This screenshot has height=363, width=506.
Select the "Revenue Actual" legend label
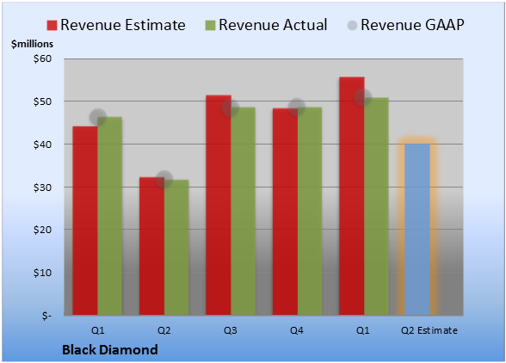pyautogui.click(x=273, y=25)
